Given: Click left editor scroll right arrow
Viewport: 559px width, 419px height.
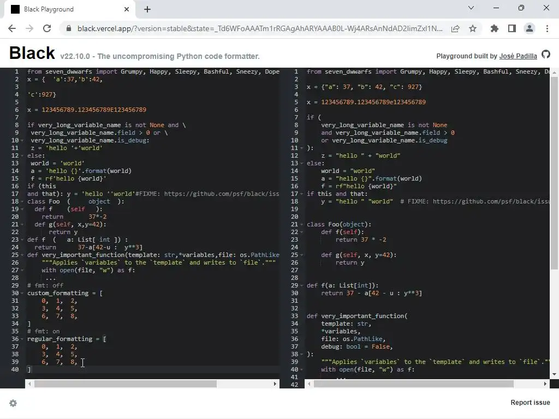Looking at the screenshot, I should tap(275, 384).
